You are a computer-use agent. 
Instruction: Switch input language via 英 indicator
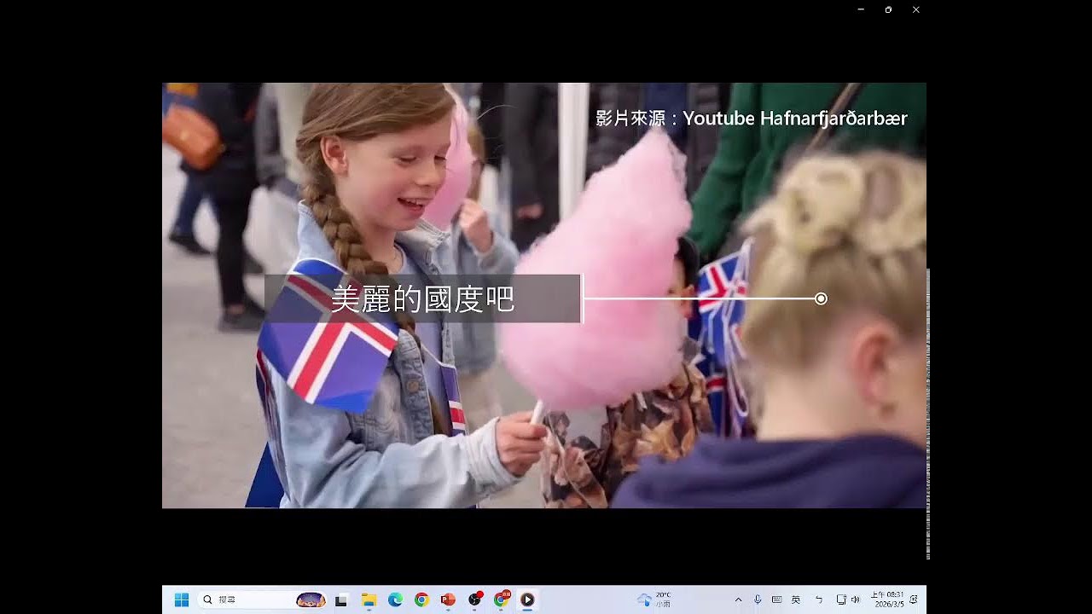pos(796,600)
